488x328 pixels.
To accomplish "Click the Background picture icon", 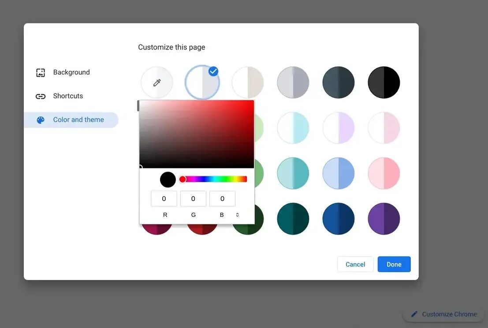I will (41, 72).
